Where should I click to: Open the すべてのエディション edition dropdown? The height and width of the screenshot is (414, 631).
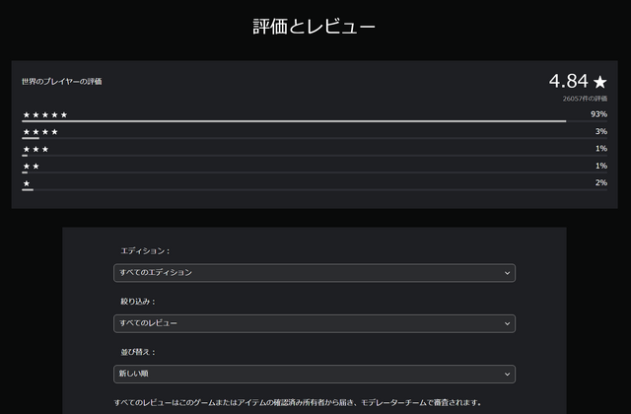pyautogui.click(x=314, y=272)
